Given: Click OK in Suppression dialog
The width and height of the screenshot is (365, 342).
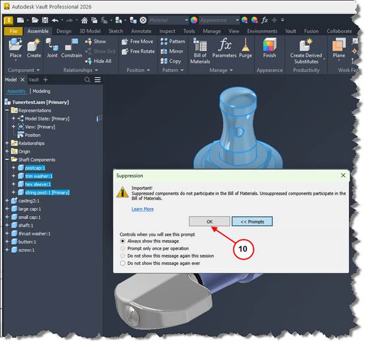Looking at the screenshot, I should click(x=209, y=222).
